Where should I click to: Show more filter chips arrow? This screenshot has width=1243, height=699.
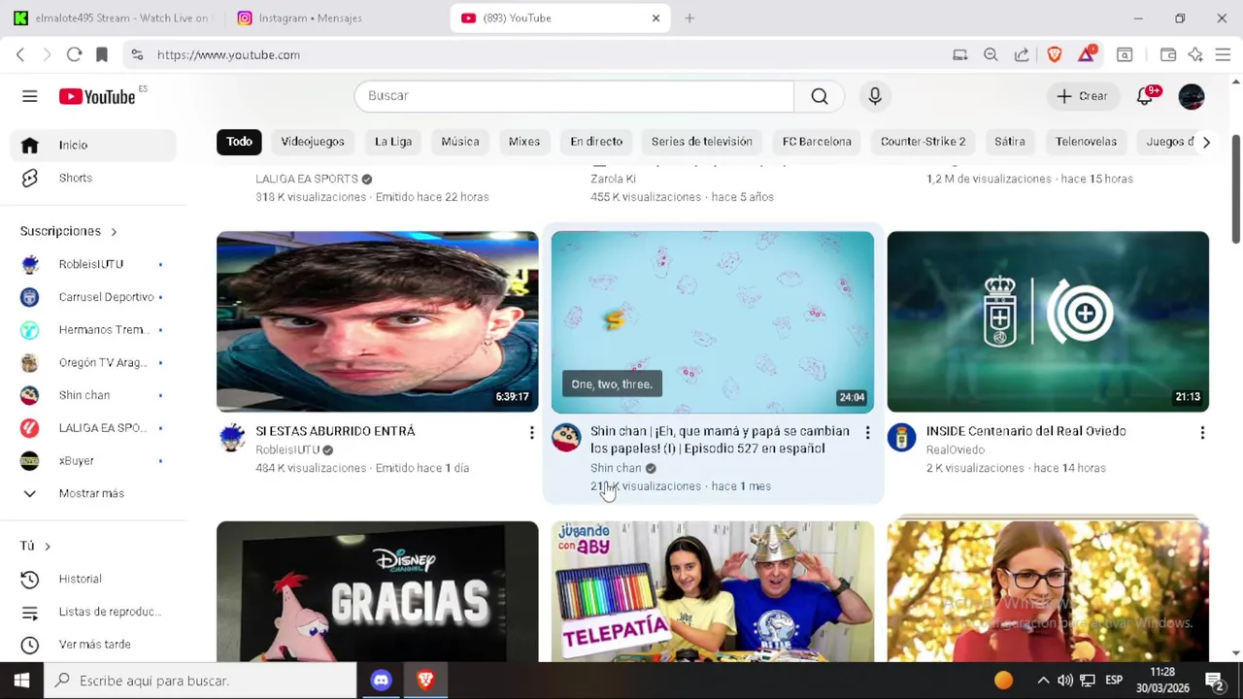point(1206,142)
